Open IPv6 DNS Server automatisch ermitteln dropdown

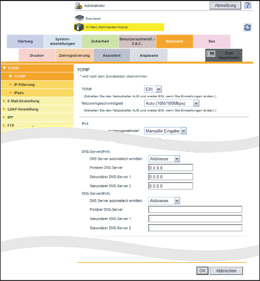tap(164, 201)
